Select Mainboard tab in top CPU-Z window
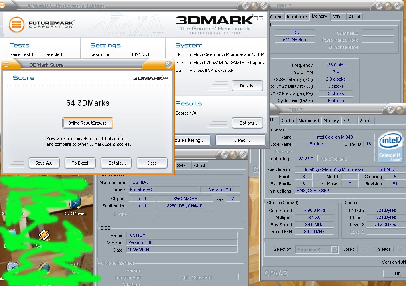406x286 pixels. coord(297,17)
